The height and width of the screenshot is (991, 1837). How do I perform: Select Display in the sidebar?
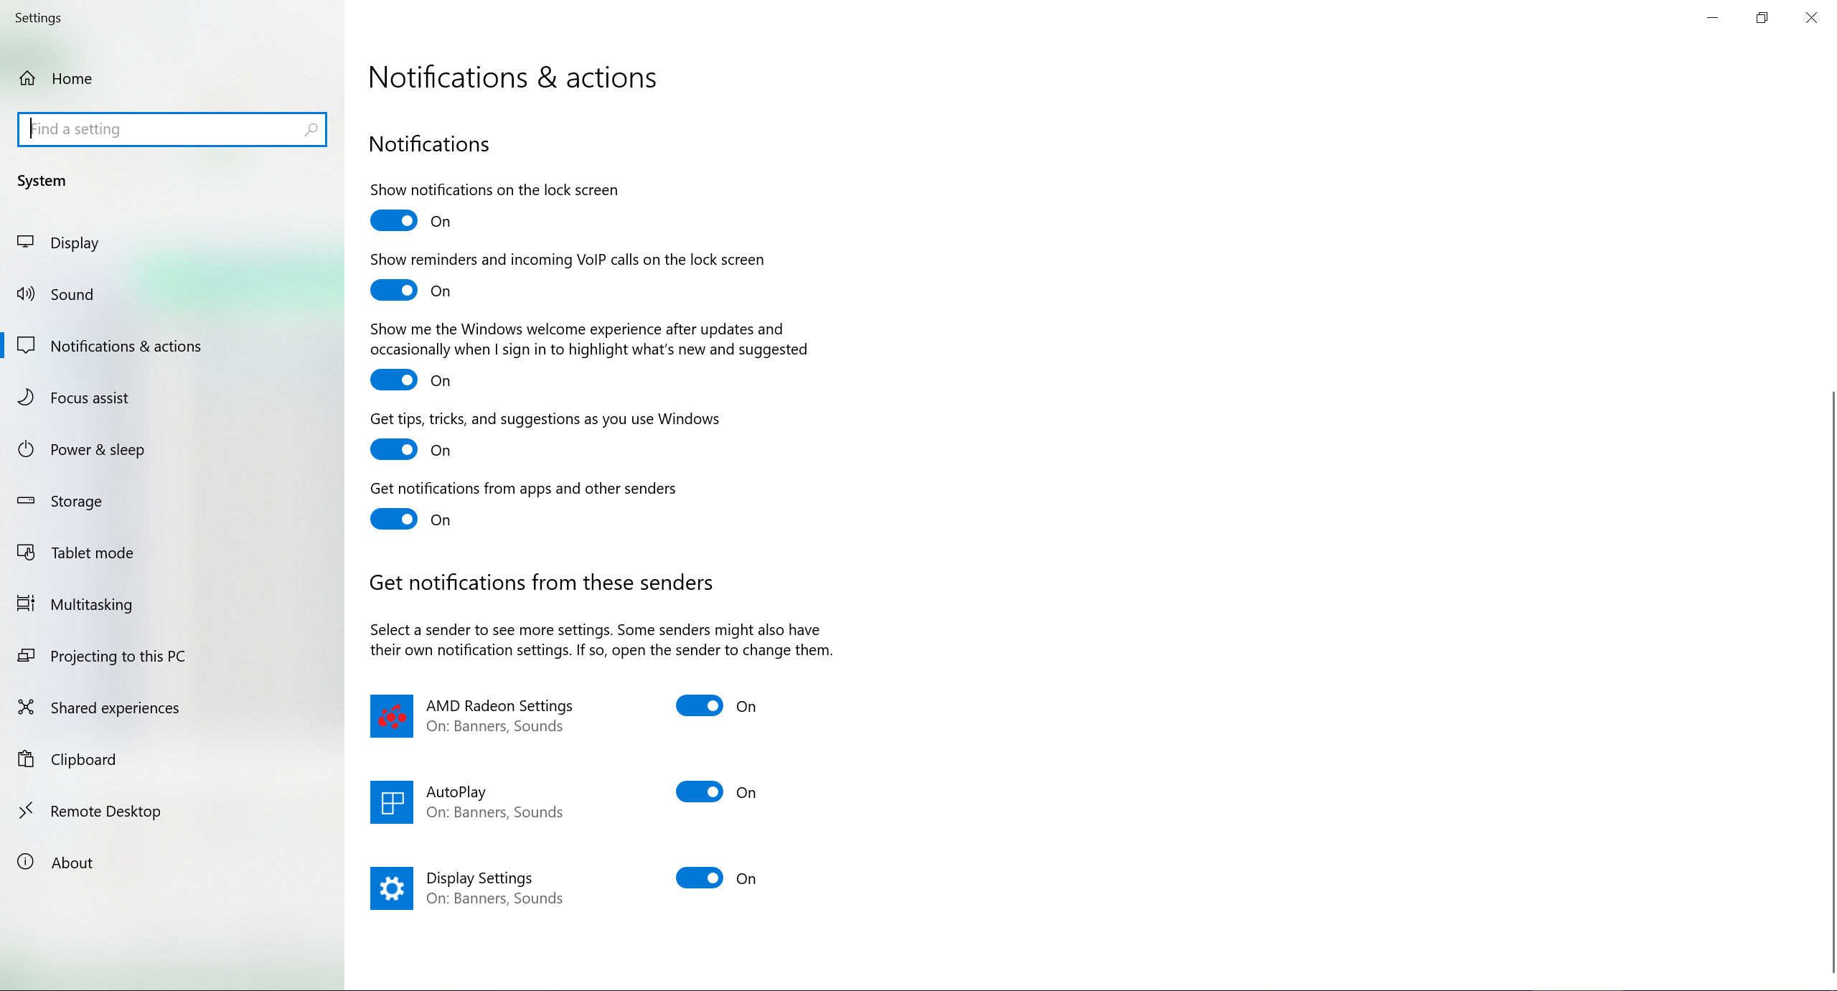pyautogui.click(x=73, y=243)
